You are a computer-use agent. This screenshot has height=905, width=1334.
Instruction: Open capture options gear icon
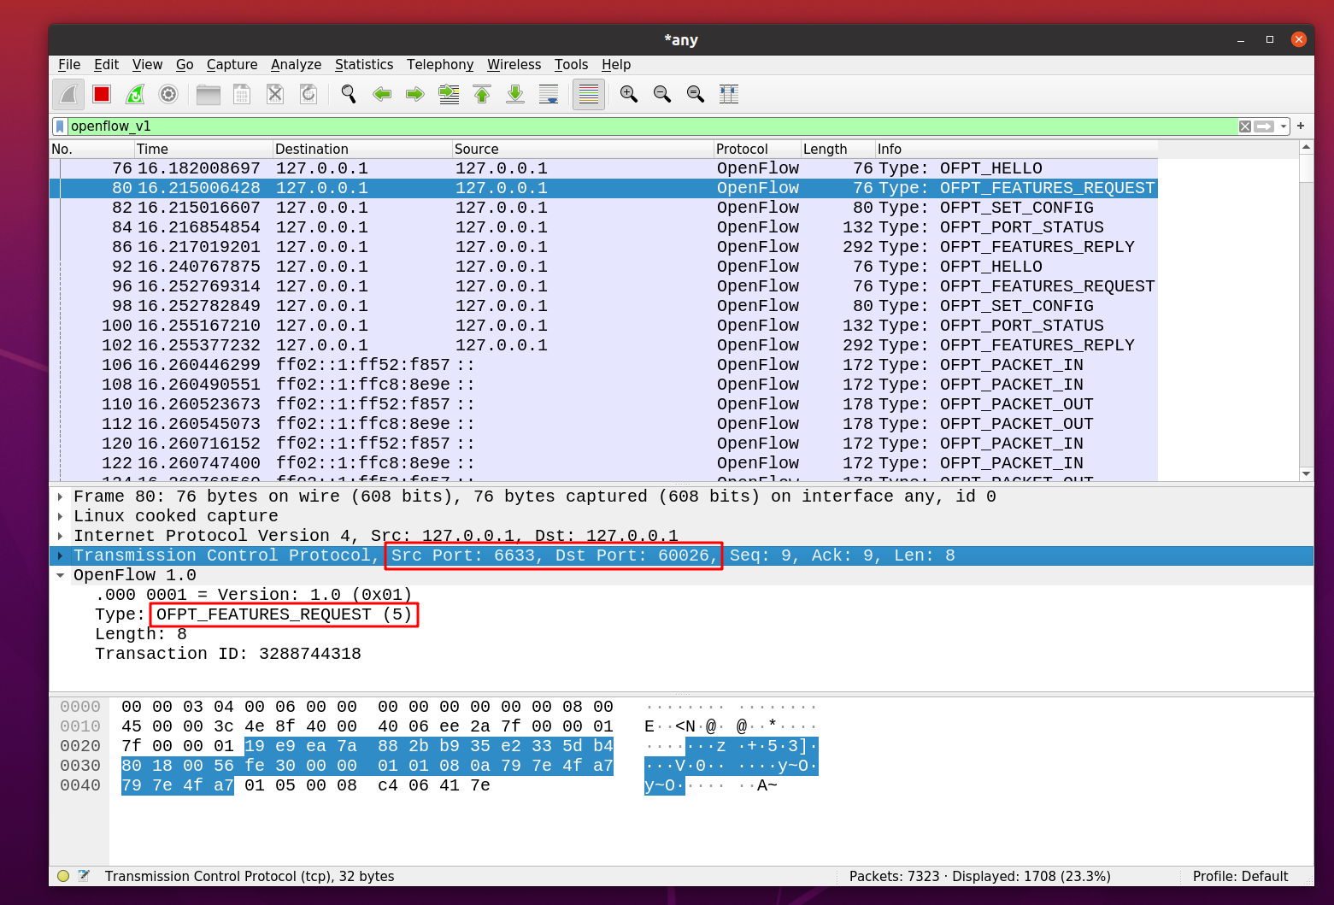[x=168, y=94]
